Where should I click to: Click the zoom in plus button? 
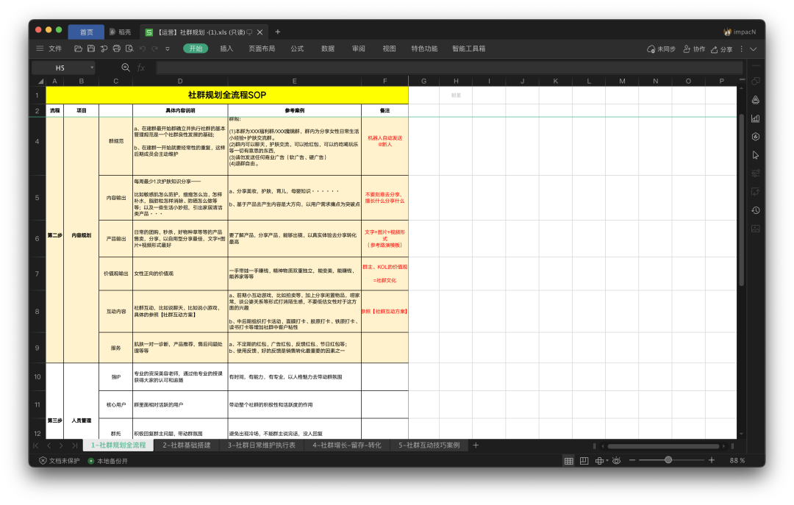click(x=712, y=460)
